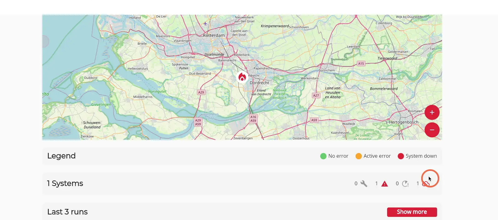The image size is (498, 220).
Task: Click the Tielerwaard label on the map
Action: [x=387, y=59]
